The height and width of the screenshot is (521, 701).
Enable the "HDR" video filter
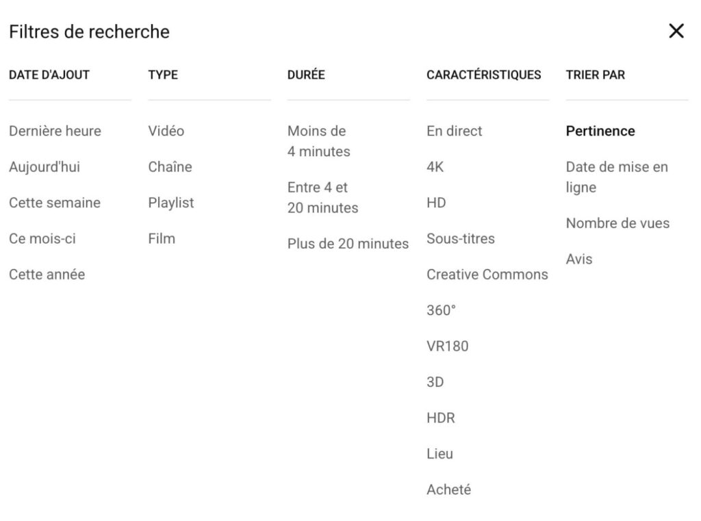[442, 418]
